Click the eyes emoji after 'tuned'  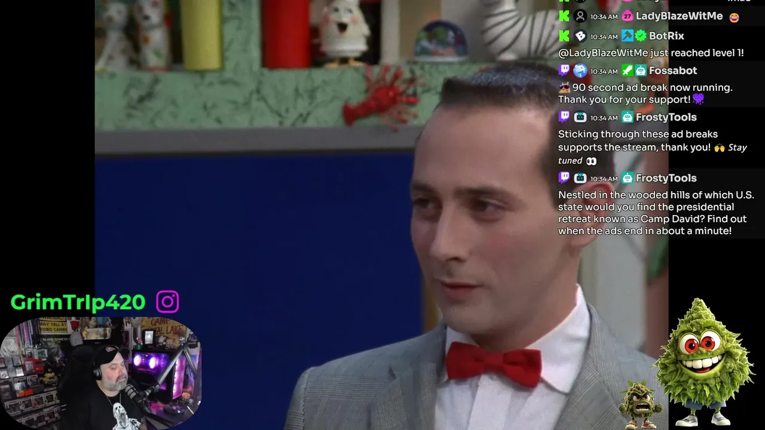tap(591, 161)
